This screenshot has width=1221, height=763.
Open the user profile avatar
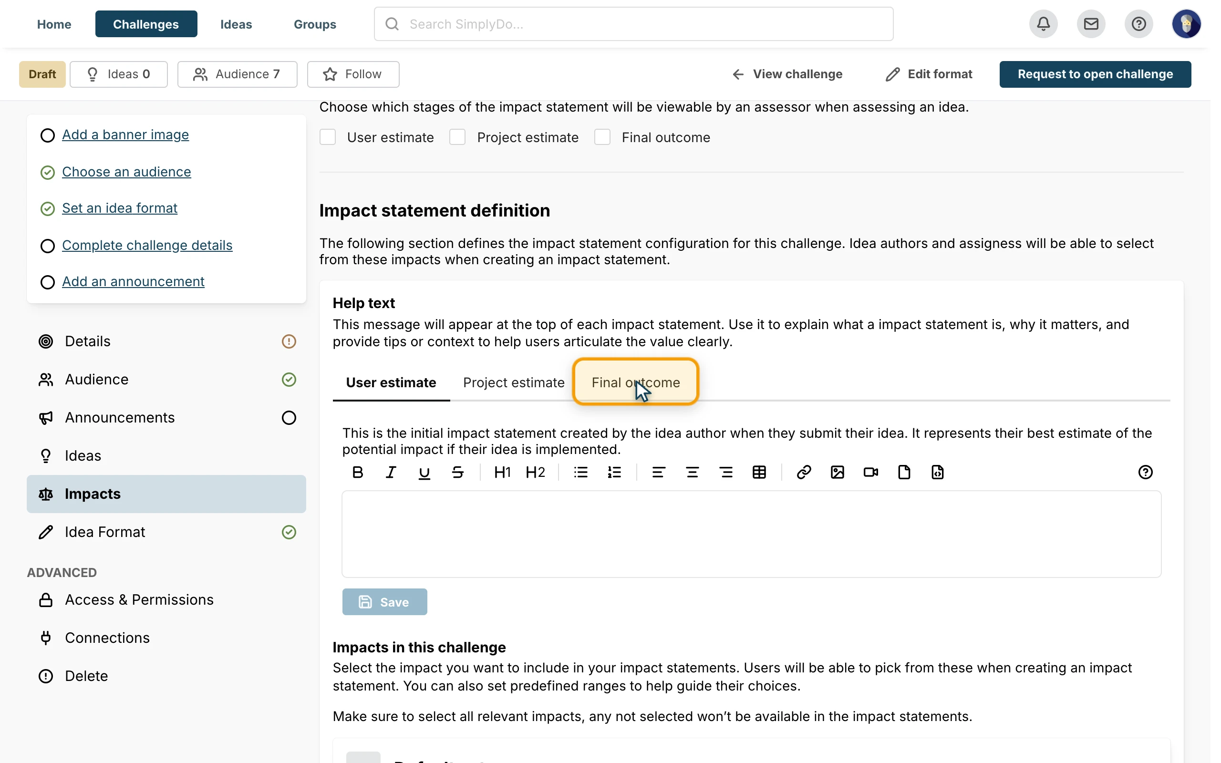point(1186,24)
